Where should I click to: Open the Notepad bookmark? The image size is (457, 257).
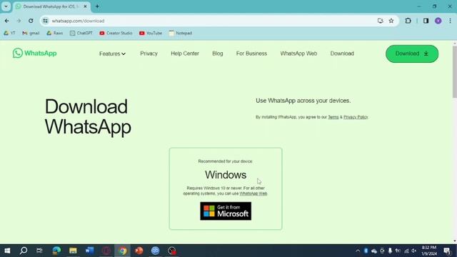tap(181, 34)
